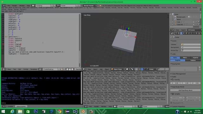Image resolution: width=203 pixels, height=114 pixels.
Task: Enable the Simplify checkbox
Action: (x=173, y=94)
